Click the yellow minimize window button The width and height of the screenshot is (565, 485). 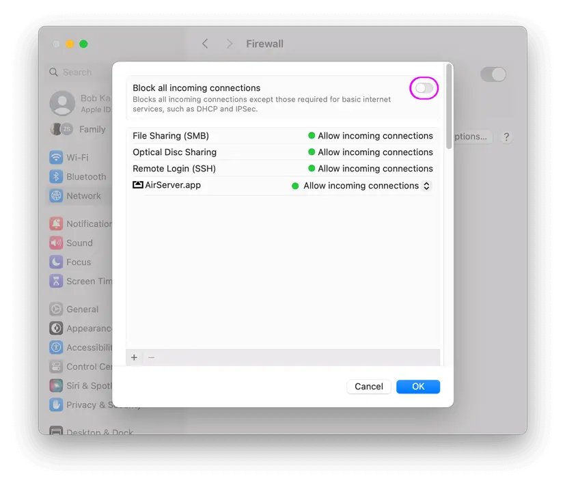(70, 44)
